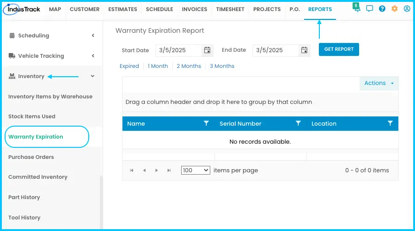Viewport: 415px width, 231px height.
Task: Click the Start Date input field
Action: pyautogui.click(x=179, y=50)
